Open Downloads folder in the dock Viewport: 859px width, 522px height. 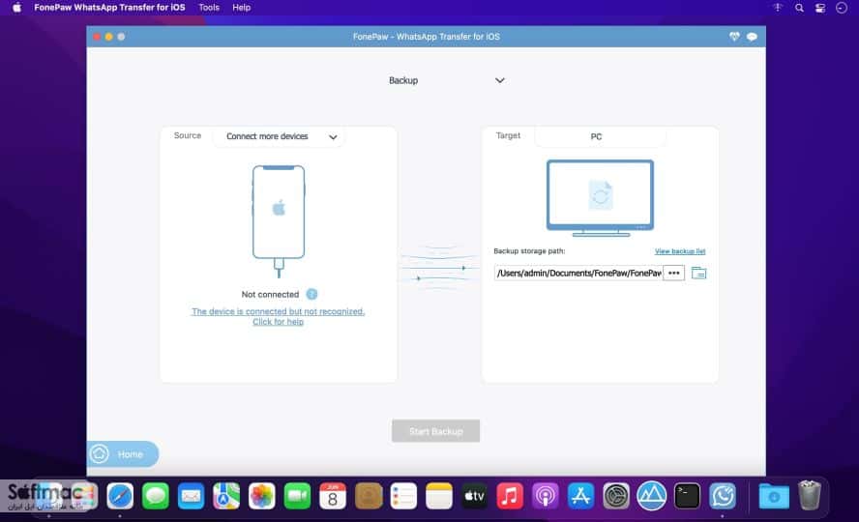tap(774, 496)
